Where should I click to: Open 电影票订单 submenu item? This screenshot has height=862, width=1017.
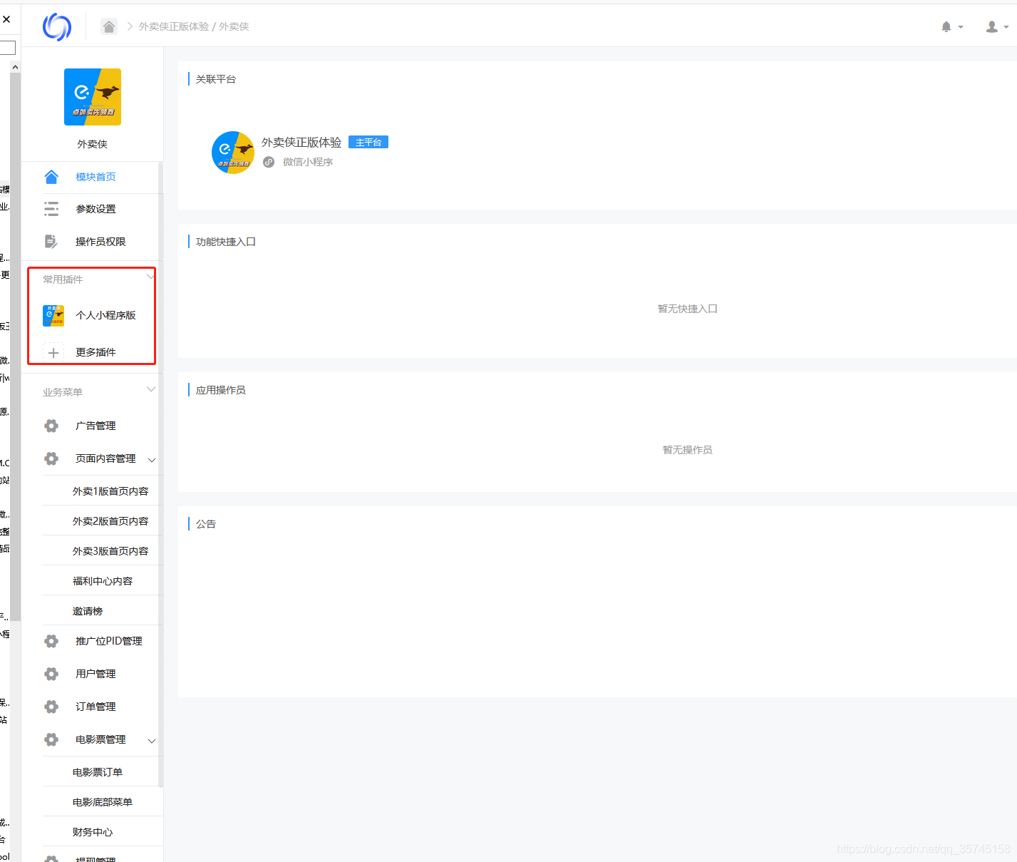[x=98, y=772]
